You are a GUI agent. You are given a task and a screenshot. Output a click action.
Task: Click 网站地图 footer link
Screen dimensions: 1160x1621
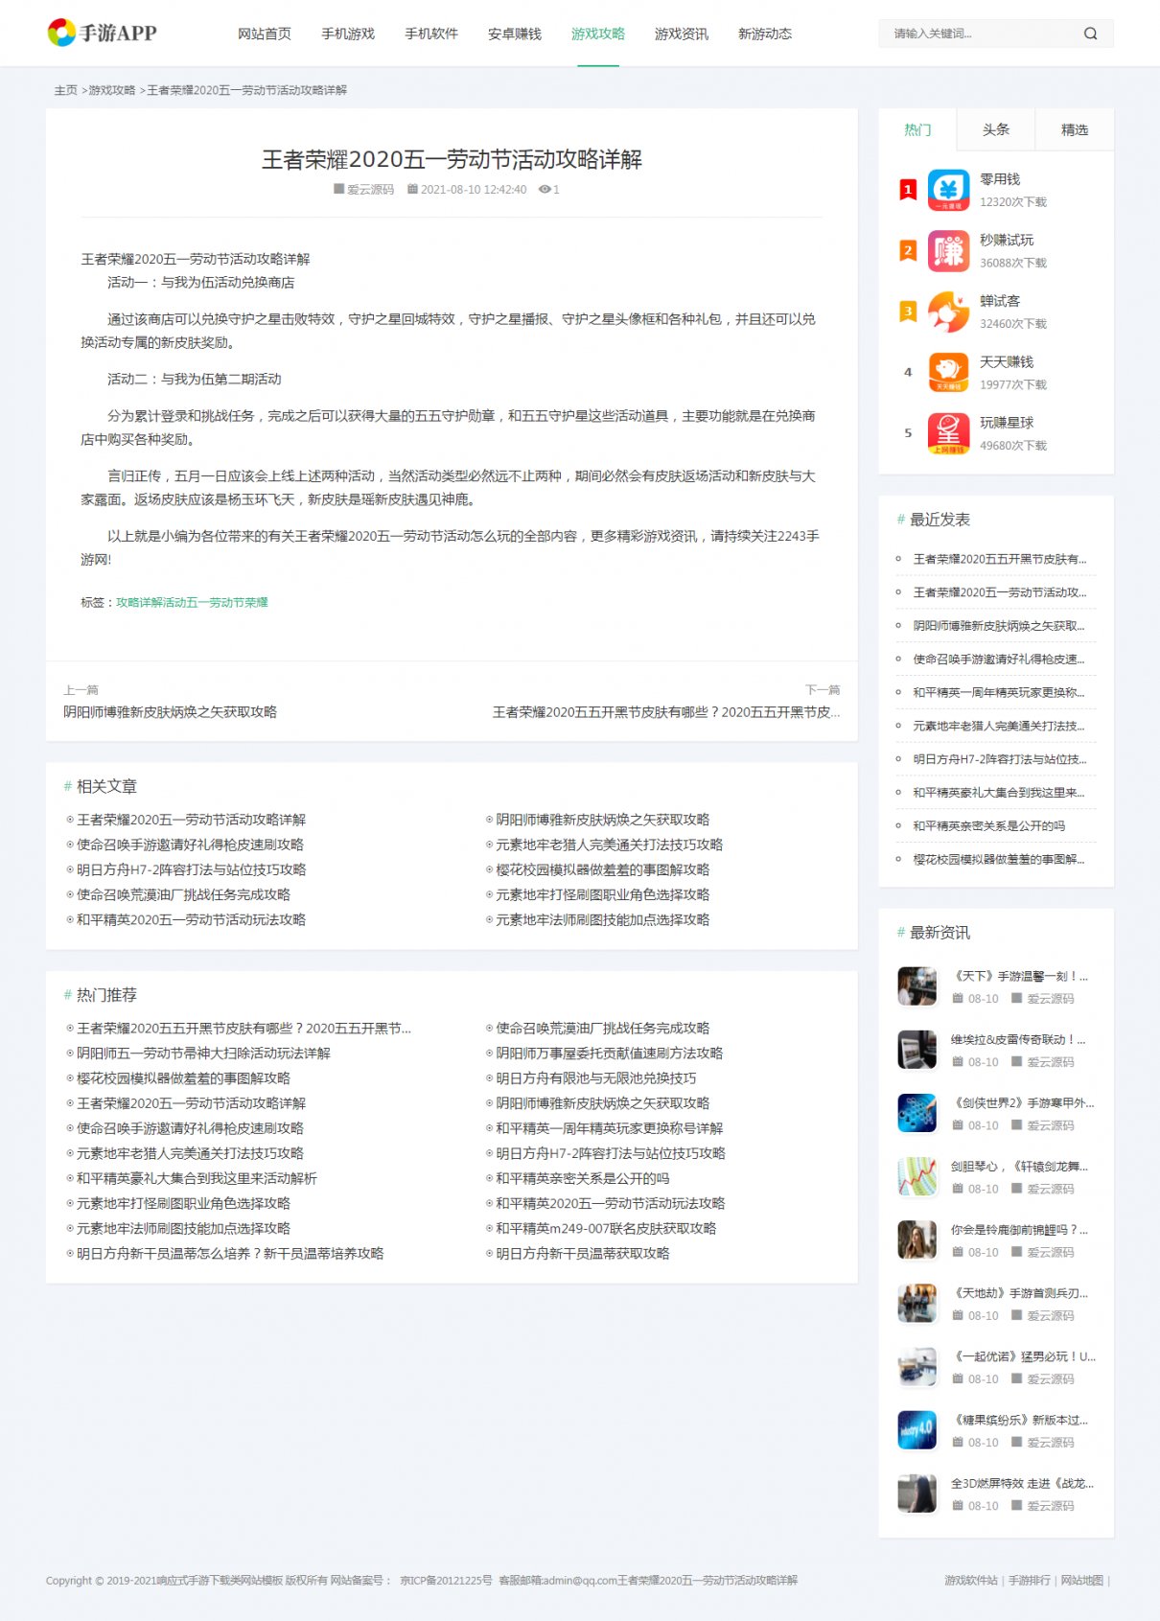[x=1082, y=1580]
